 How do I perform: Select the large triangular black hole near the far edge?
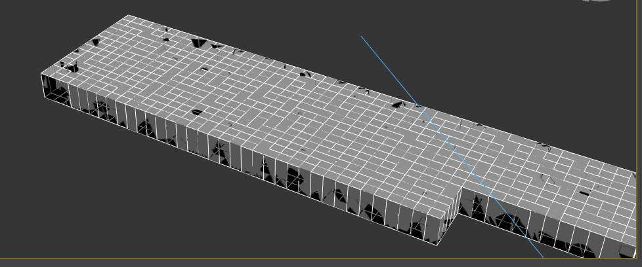200,43
